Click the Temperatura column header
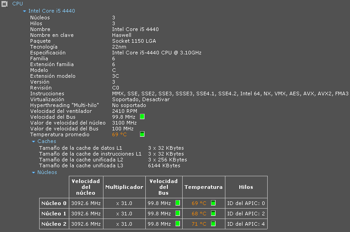The image size is (350, 232). pos(204,187)
